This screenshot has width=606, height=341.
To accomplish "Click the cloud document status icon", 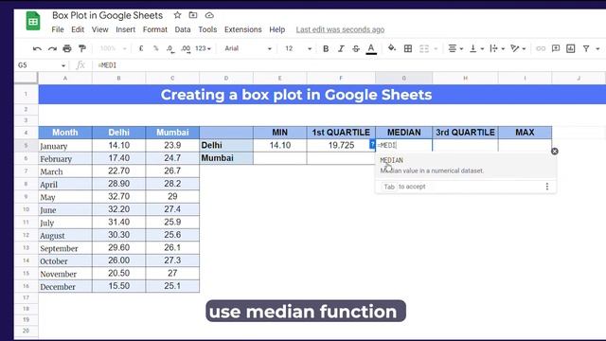I will pyautogui.click(x=209, y=15).
